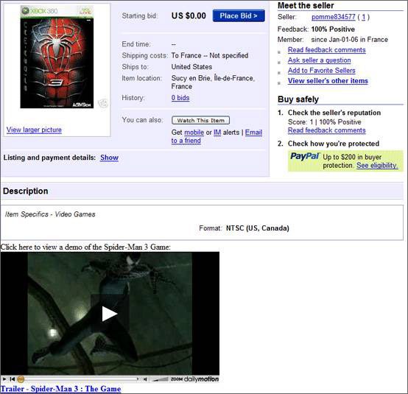Click the skip-to-start icon in player bar
The image size is (408, 394).
(x=12, y=379)
